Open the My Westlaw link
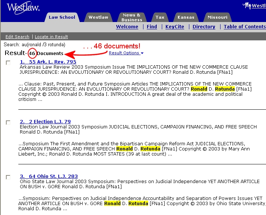Image resolution: width=266 pixels, height=215 pixels. click(x=254, y=6)
